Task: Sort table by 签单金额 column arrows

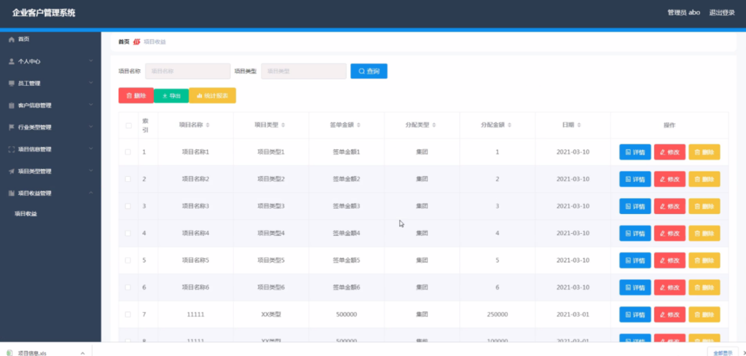Action: point(358,125)
